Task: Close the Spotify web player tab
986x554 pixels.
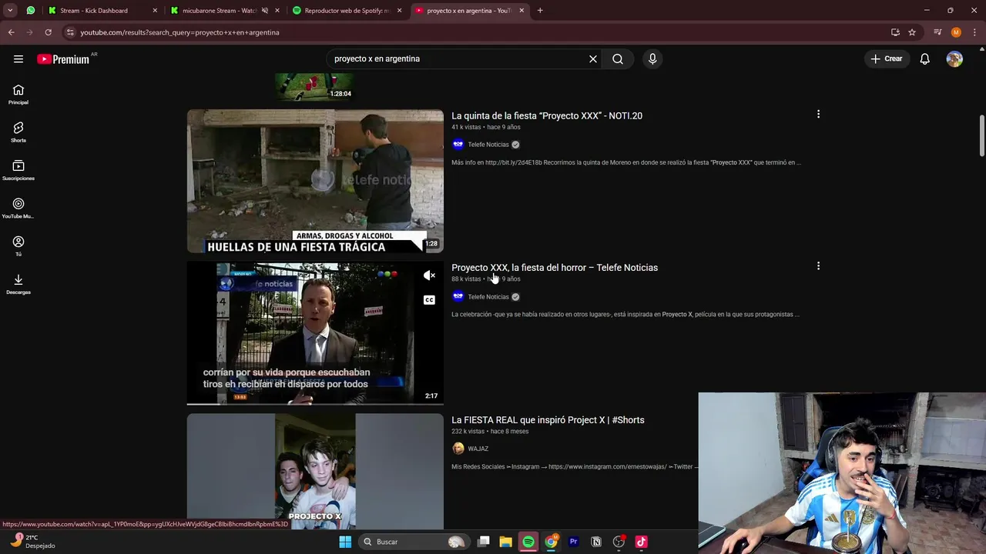Action: pyautogui.click(x=399, y=11)
